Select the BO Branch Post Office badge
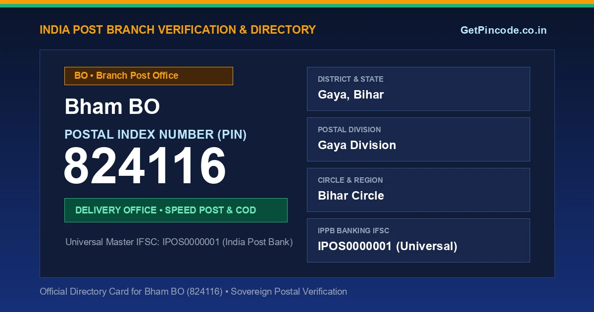The width and height of the screenshot is (594, 312). coord(148,76)
